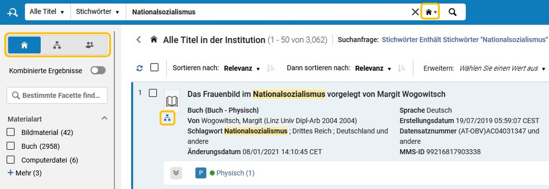Clear the search field with X
Viewport: 549px width, 189px height.
pos(415,12)
